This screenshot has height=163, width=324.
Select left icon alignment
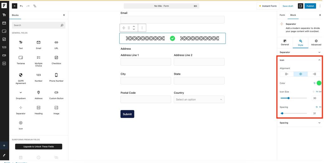point(287,74)
